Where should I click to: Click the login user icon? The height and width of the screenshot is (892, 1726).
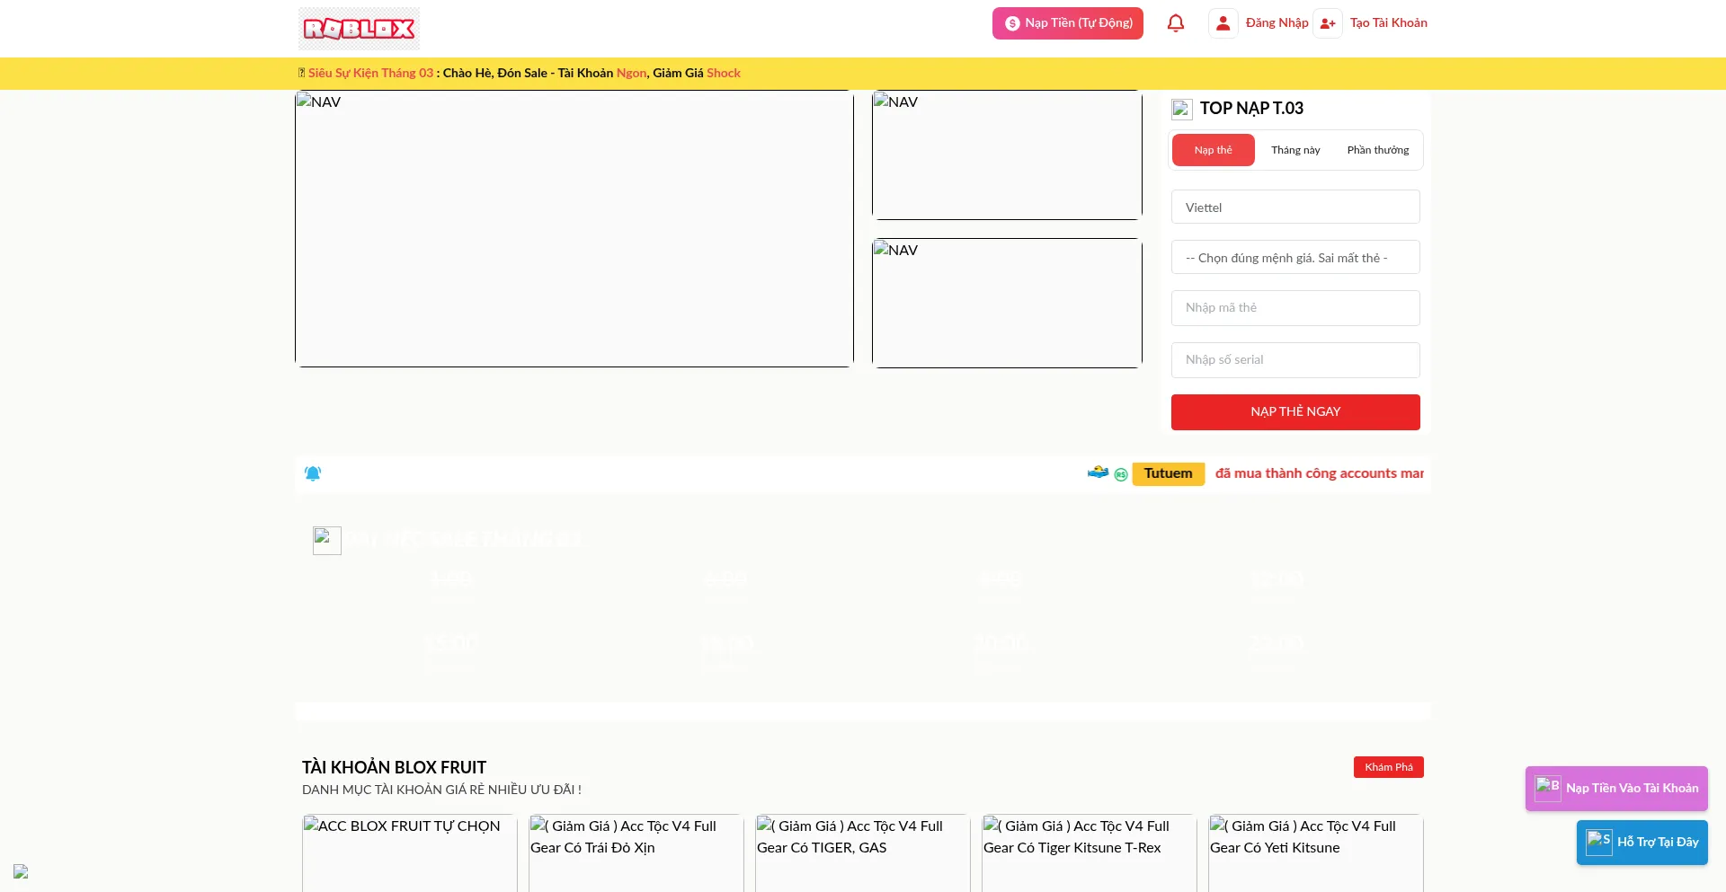tap(1223, 23)
